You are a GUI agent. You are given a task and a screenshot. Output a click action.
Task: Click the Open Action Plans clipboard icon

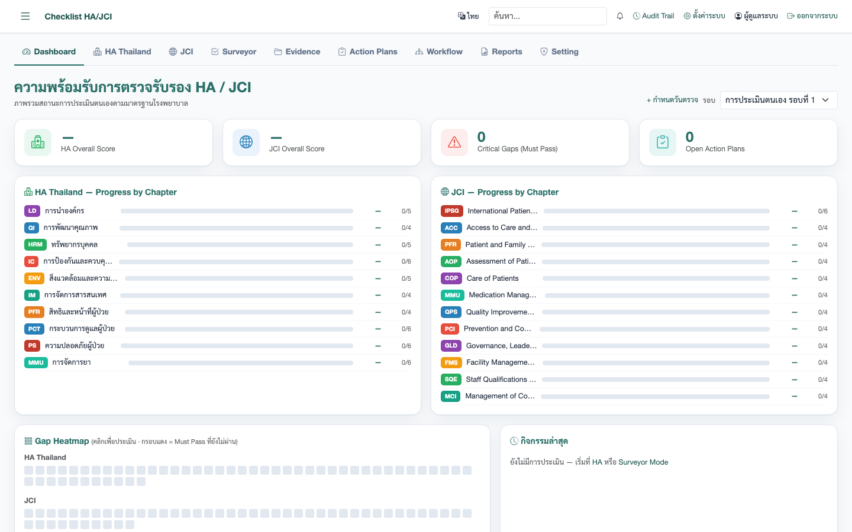coord(663,142)
